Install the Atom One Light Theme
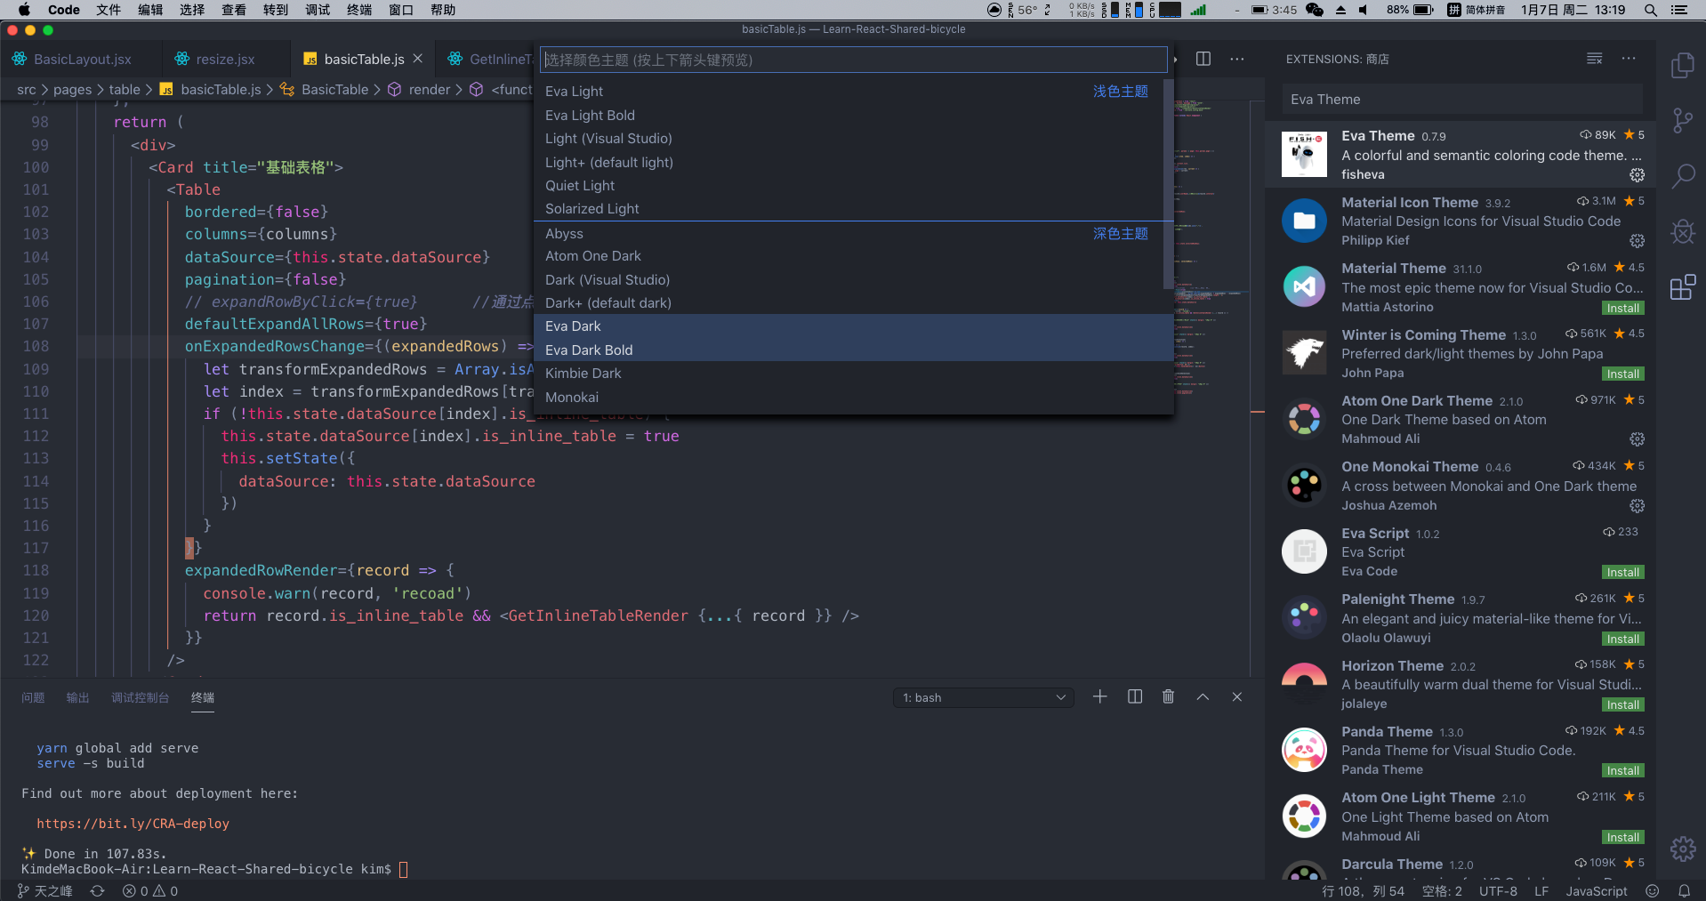Image resolution: width=1706 pixels, height=901 pixels. pos(1622,838)
